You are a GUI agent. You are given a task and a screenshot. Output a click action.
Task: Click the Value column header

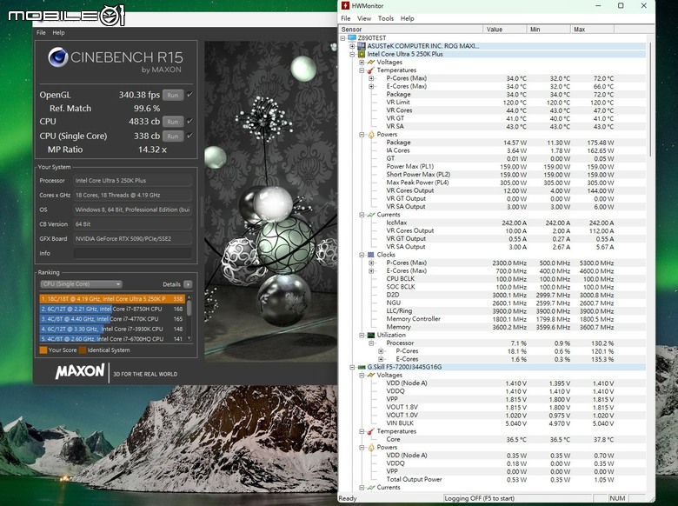(505, 30)
